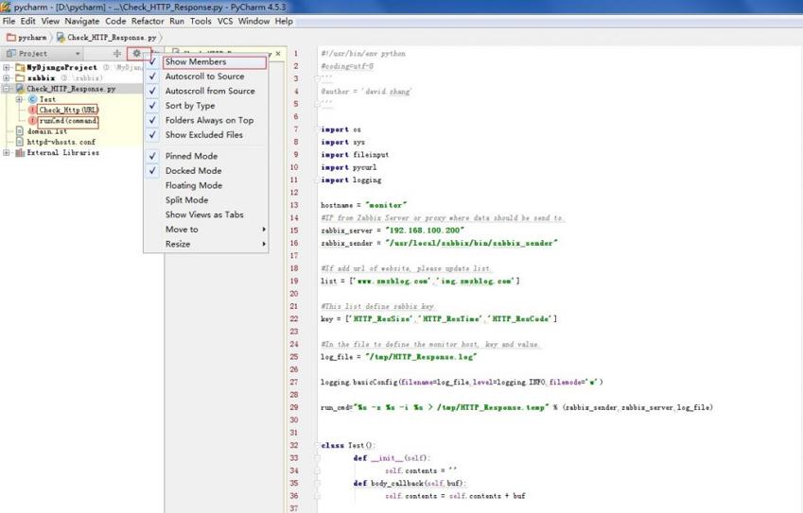Click gutter line number 19
This screenshot has height=513, width=803.
294,281
